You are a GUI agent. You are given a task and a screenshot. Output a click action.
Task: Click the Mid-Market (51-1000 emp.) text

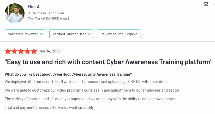pos(48,18)
